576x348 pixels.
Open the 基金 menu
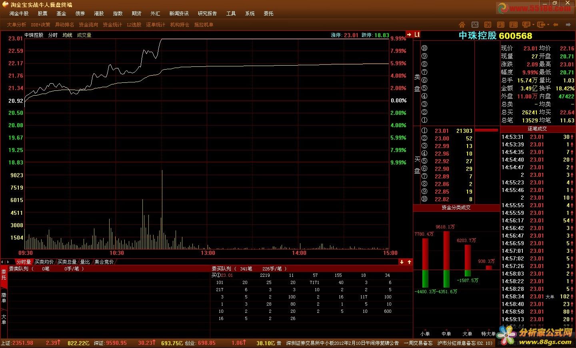(x=62, y=14)
